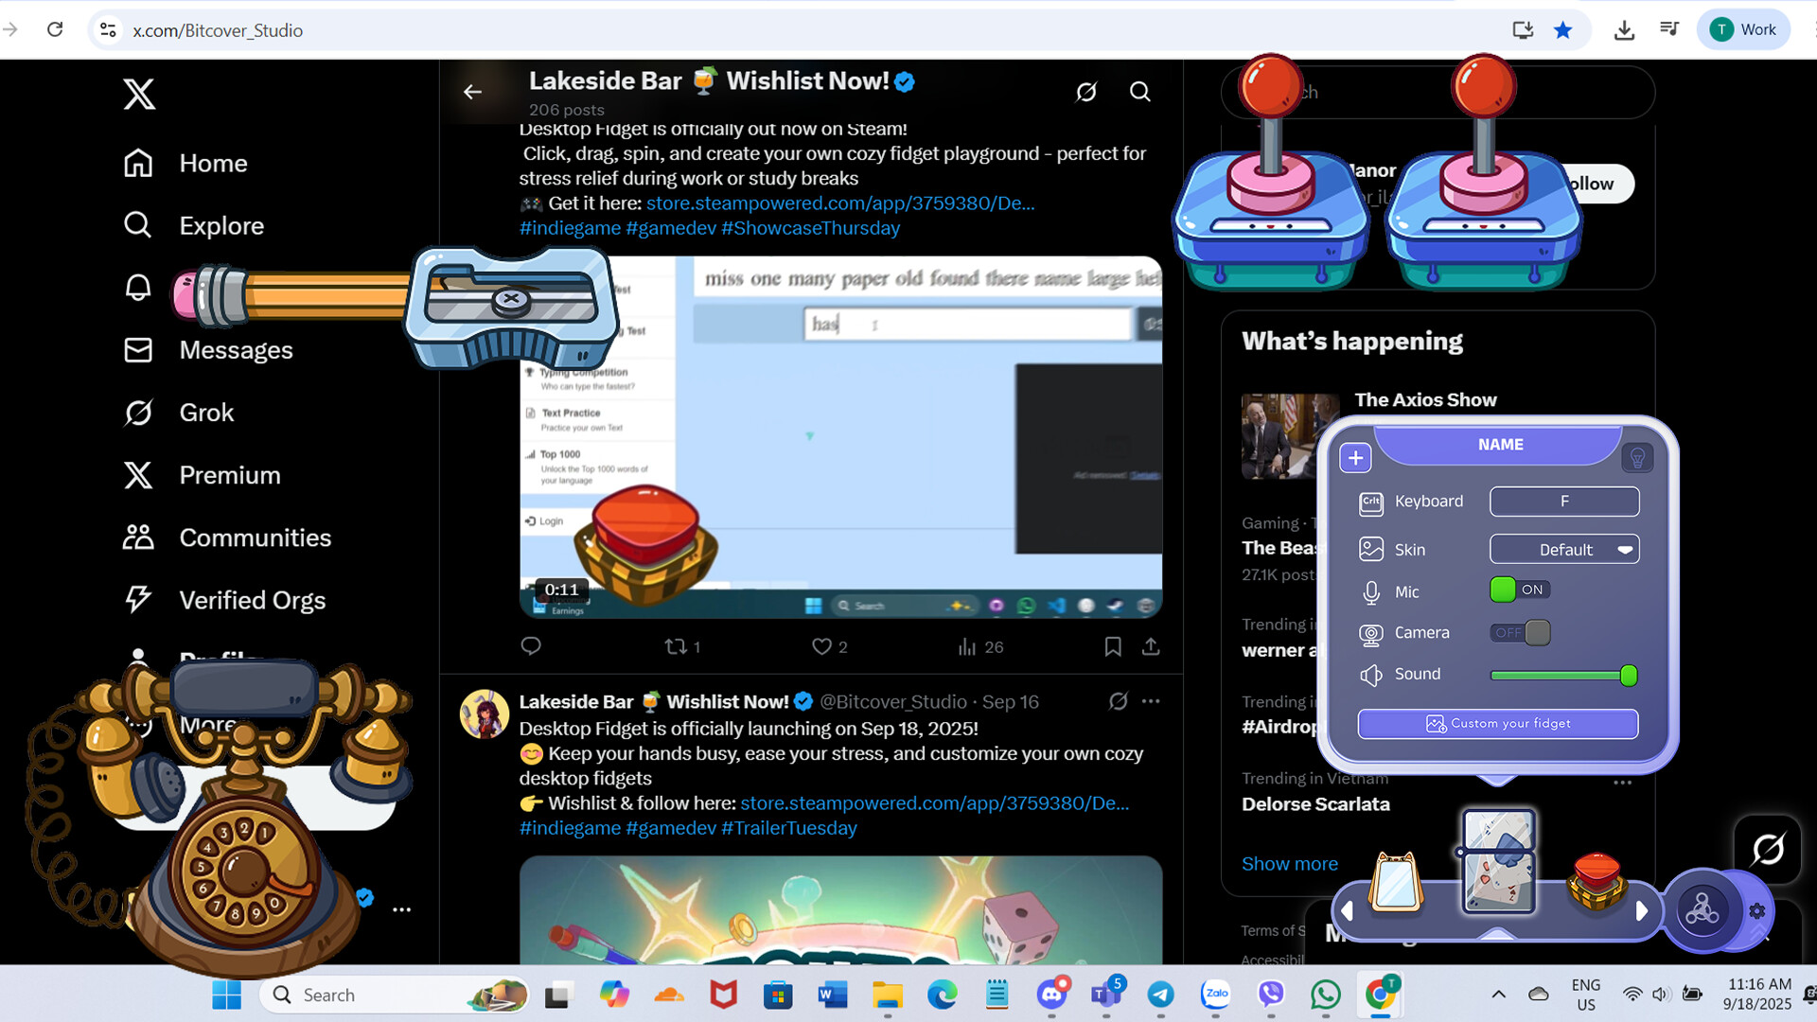1817x1022 pixels.
Task: Open the fidget settings gear
Action: click(1757, 911)
